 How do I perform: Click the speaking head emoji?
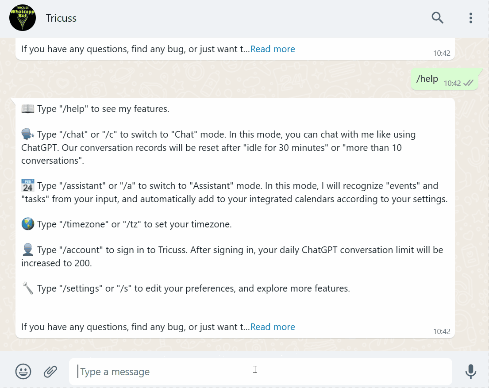tap(28, 134)
